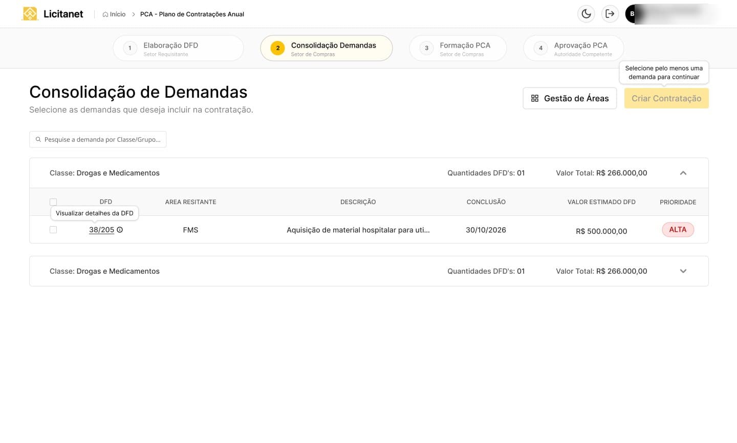Click the magnifier icon in the search box
Viewport: 737px width, 443px height.
(38, 140)
